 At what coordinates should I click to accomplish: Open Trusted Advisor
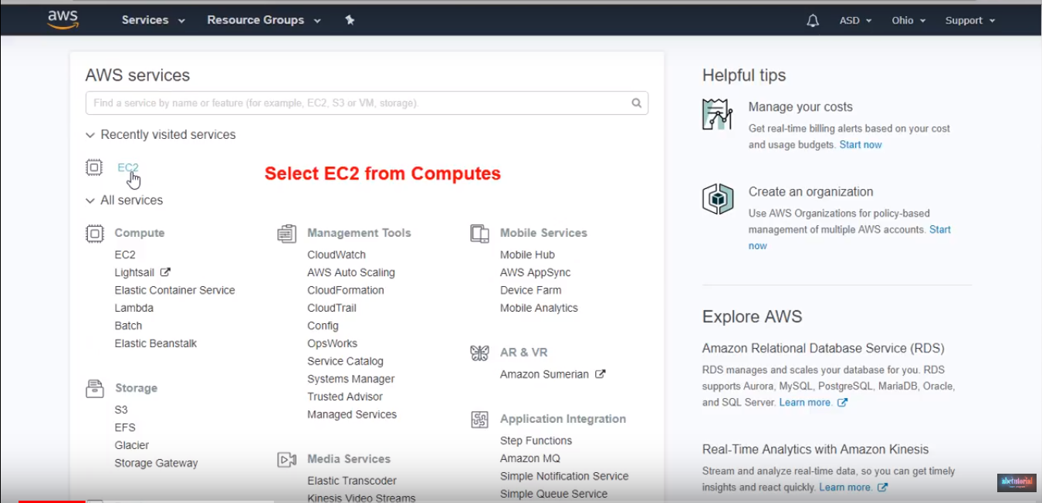(345, 397)
